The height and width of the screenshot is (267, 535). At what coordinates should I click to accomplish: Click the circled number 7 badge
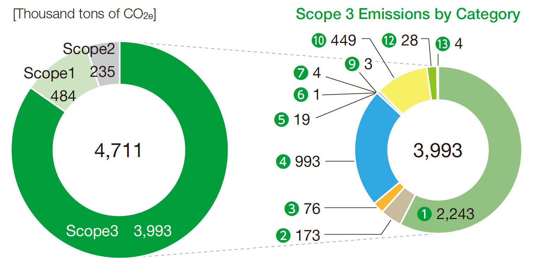point(300,74)
